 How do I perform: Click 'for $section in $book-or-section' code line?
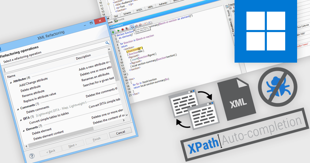(x=137, y=40)
